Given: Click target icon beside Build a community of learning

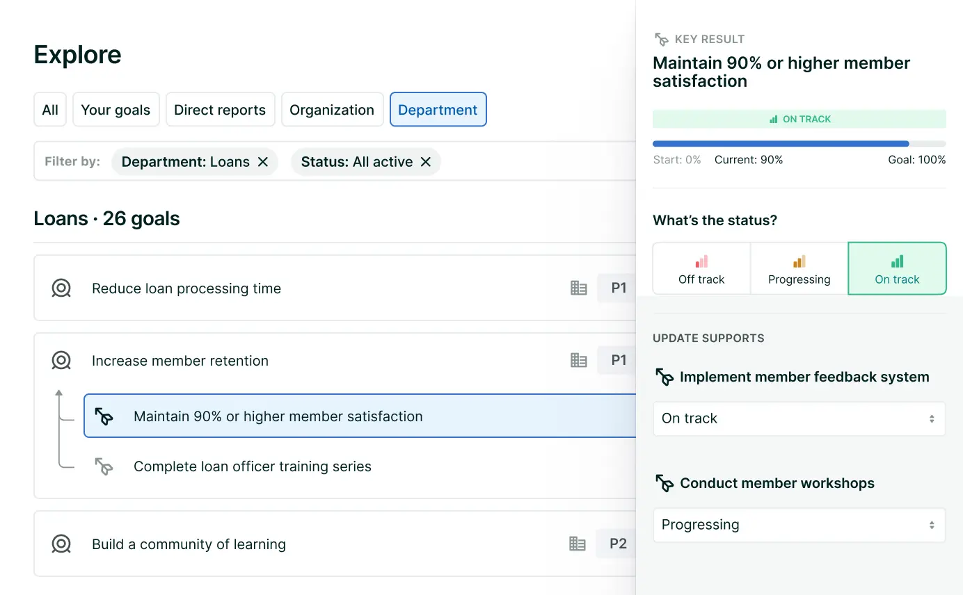Looking at the screenshot, I should tap(61, 544).
